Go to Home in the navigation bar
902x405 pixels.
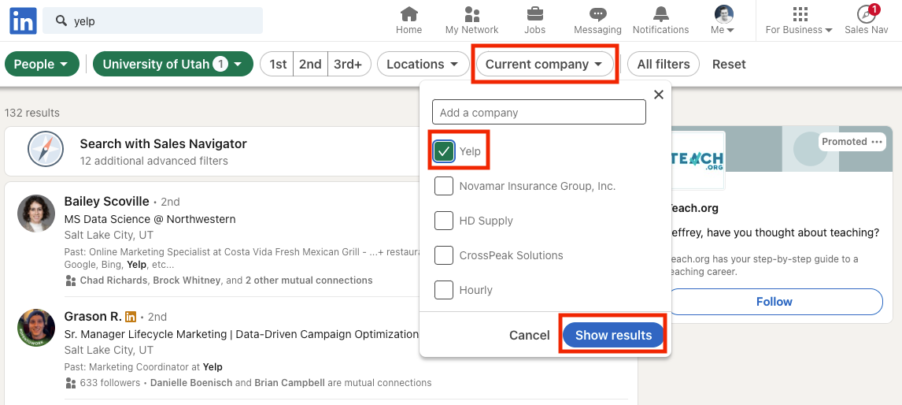coord(409,20)
